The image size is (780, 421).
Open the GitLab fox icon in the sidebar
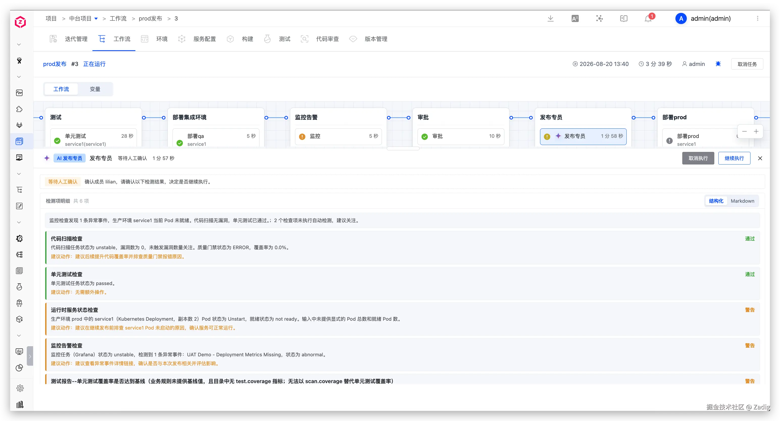coord(19,125)
